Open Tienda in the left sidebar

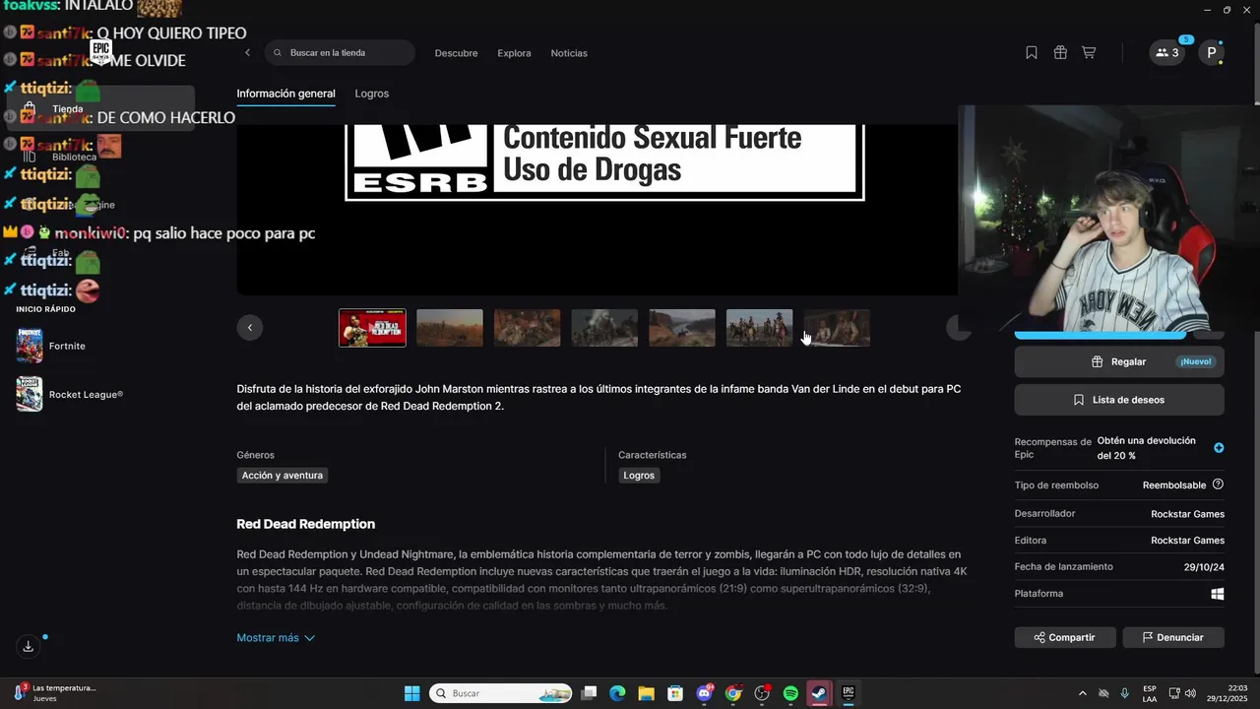tap(101, 108)
